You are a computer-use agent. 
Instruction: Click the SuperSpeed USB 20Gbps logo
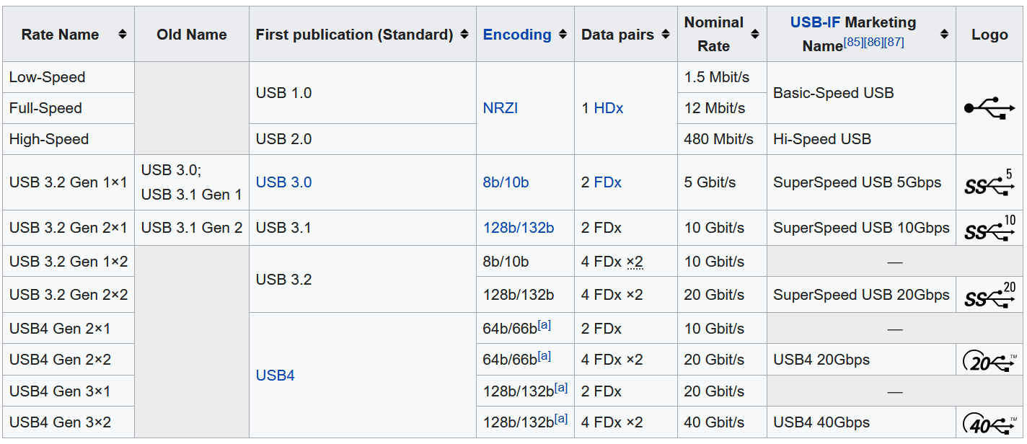[989, 295]
